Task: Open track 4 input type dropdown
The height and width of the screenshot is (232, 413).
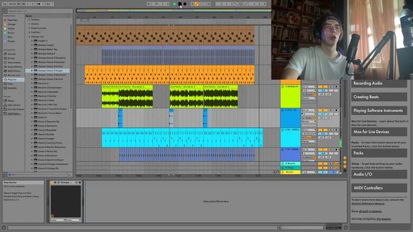Action: click(308, 86)
